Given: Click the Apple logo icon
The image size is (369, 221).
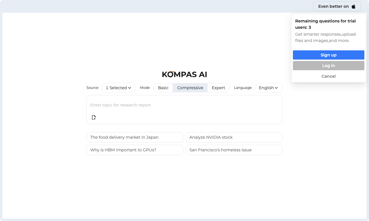Looking at the screenshot, I should [353, 6].
